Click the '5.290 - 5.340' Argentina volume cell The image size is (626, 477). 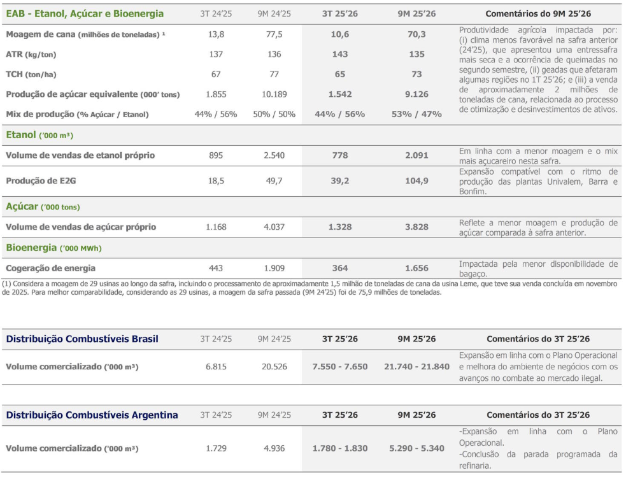417,448
